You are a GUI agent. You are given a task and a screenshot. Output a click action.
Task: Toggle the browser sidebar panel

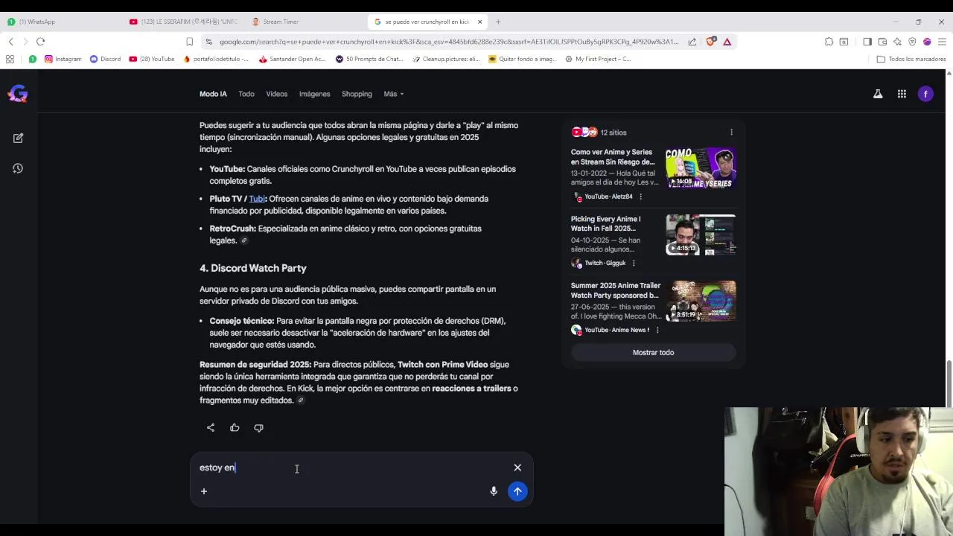867,42
